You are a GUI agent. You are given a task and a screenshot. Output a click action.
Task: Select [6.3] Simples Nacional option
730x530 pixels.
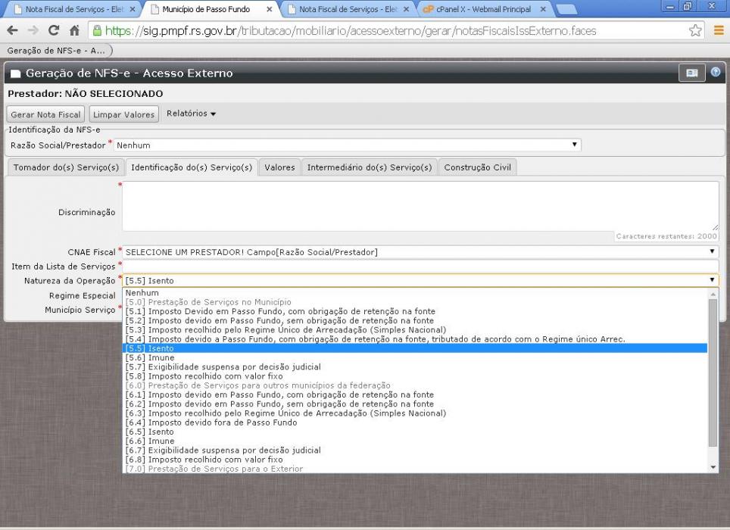(x=415, y=413)
